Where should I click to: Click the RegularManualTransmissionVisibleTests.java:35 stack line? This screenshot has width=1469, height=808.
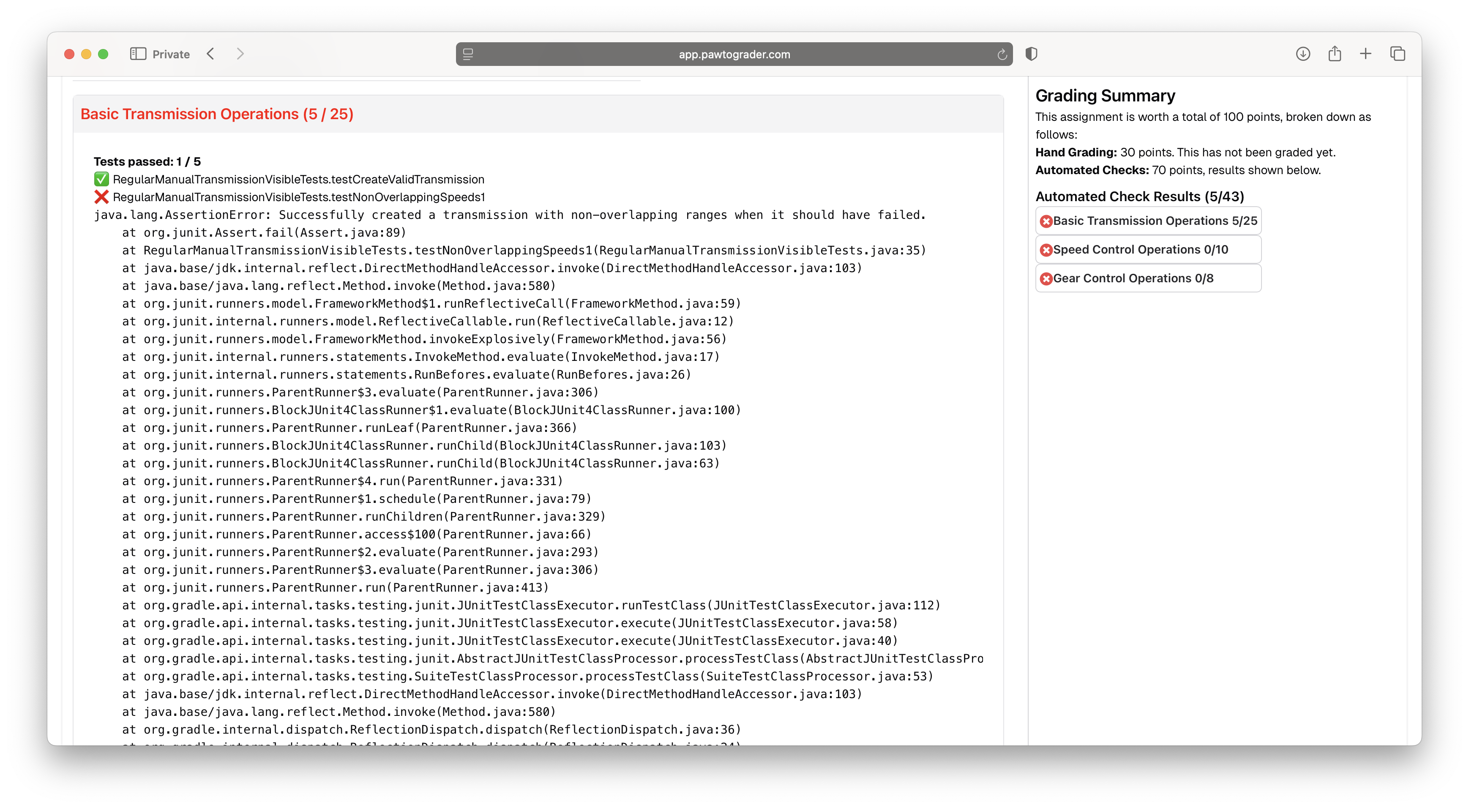[524, 250]
